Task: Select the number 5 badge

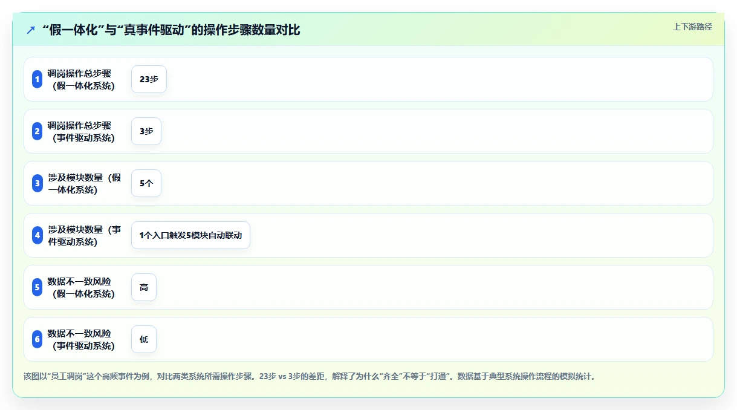Action: tap(37, 287)
